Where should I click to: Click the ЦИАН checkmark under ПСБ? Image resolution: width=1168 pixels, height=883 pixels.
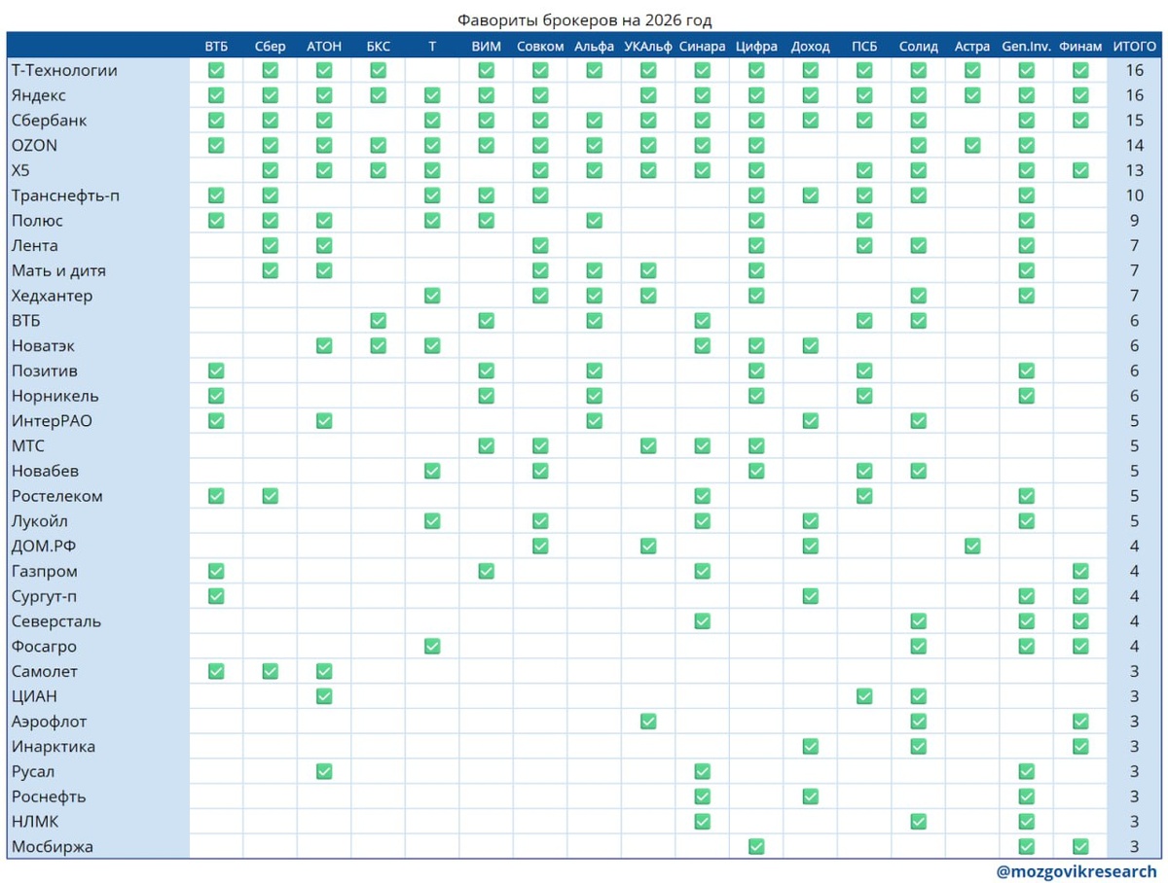click(x=864, y=696)
